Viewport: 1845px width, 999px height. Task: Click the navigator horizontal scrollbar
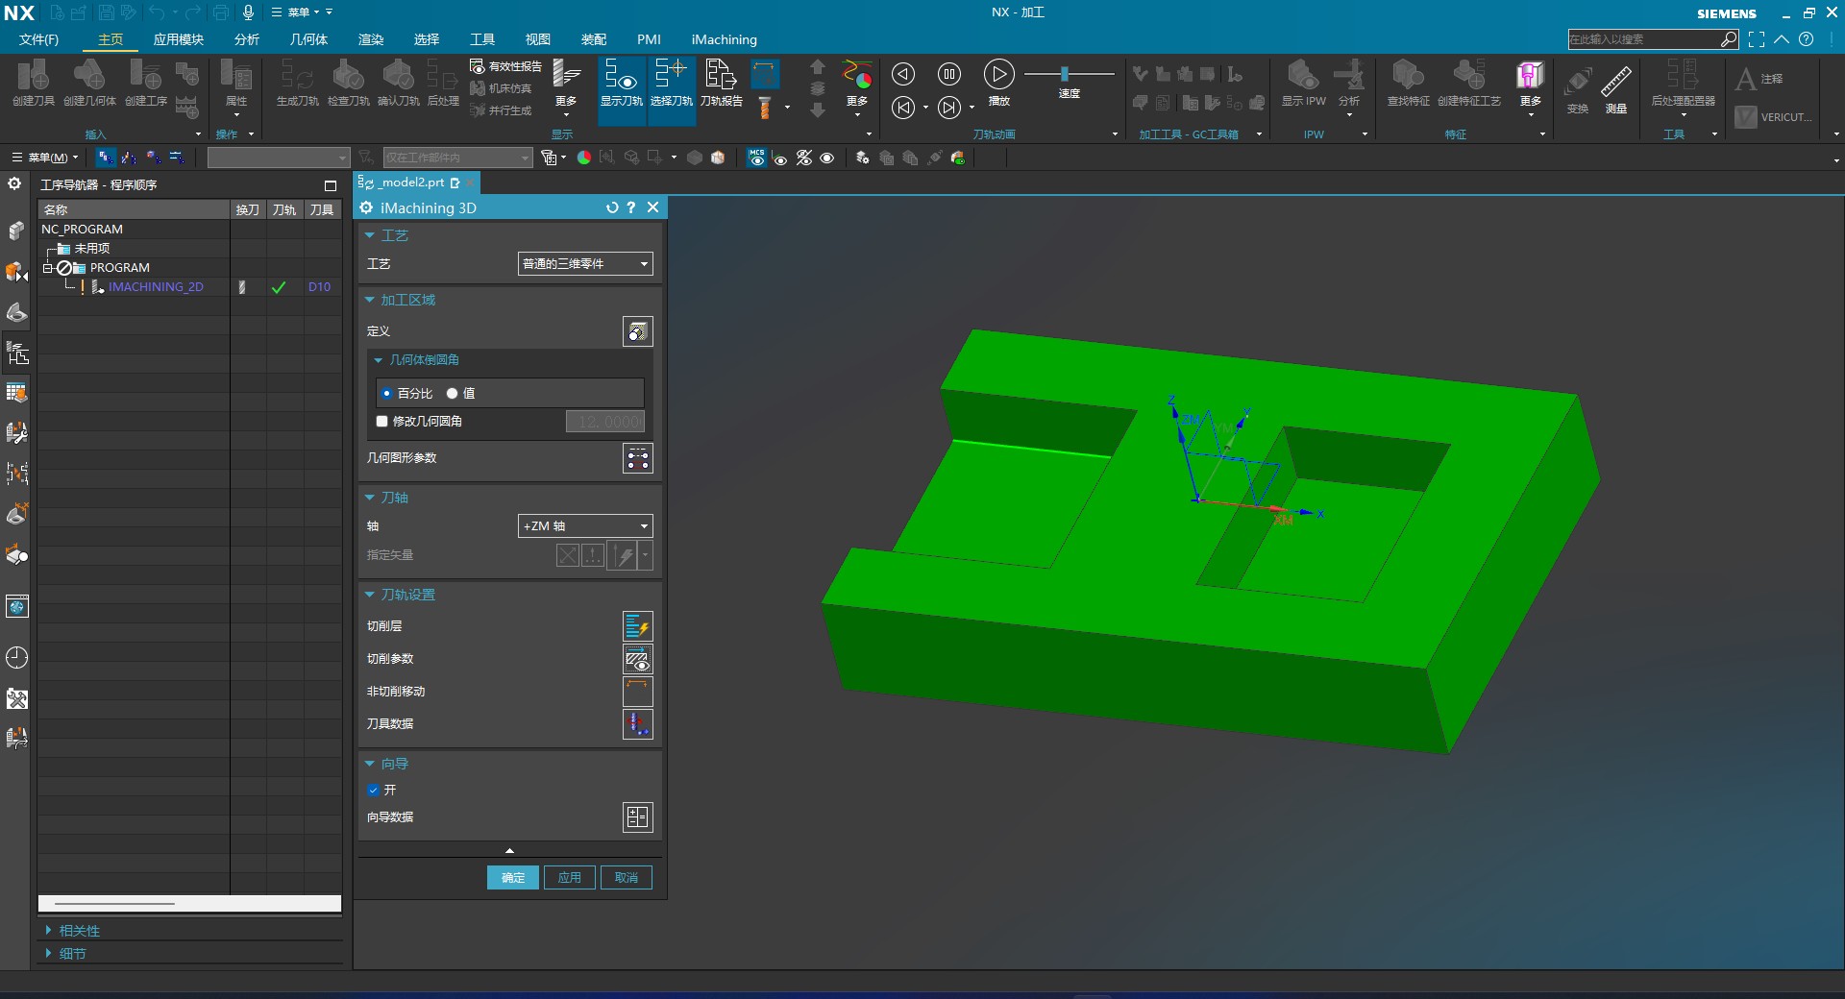(114, 904)
